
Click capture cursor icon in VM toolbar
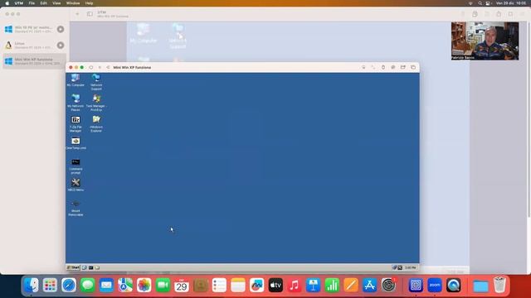(x=363, y=68)
